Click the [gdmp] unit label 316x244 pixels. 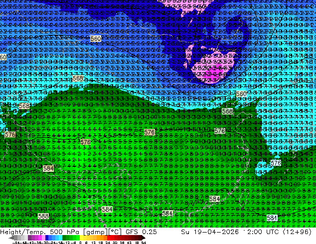95,232
